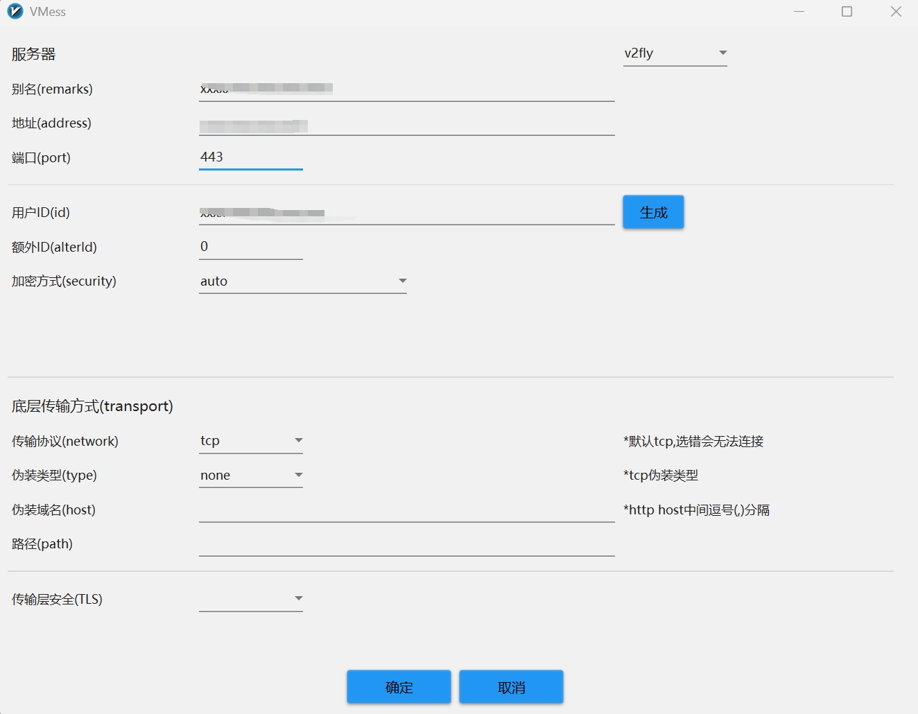Open the network transport protocol dropdown

[x=250, y=441]
